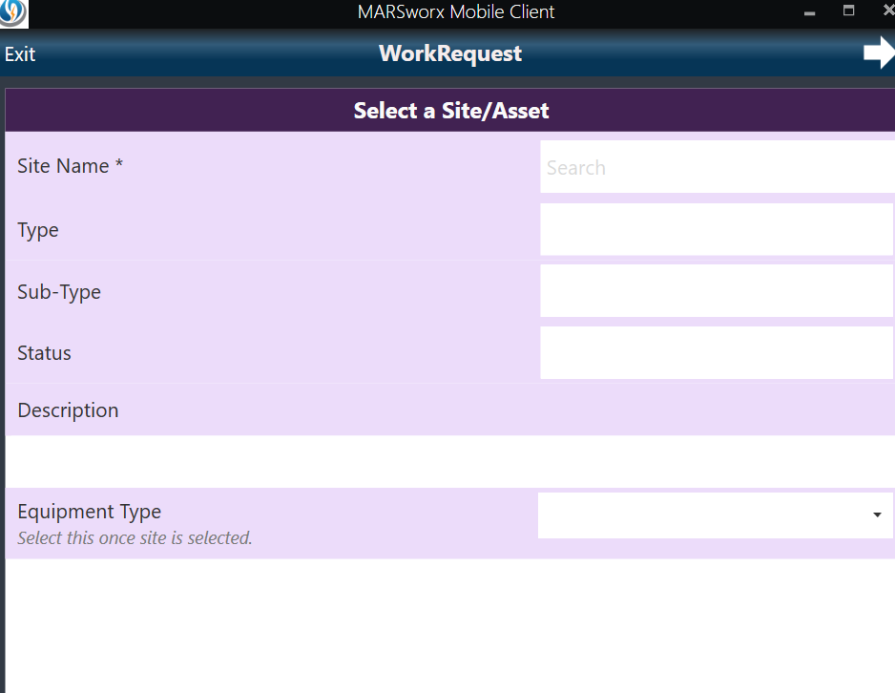Click the 'Description' label
The image size is (895, 693).
[68, 410]
